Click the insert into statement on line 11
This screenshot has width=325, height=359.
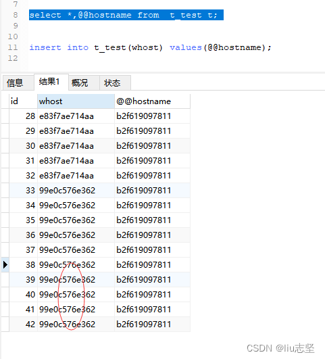[150, 47]
